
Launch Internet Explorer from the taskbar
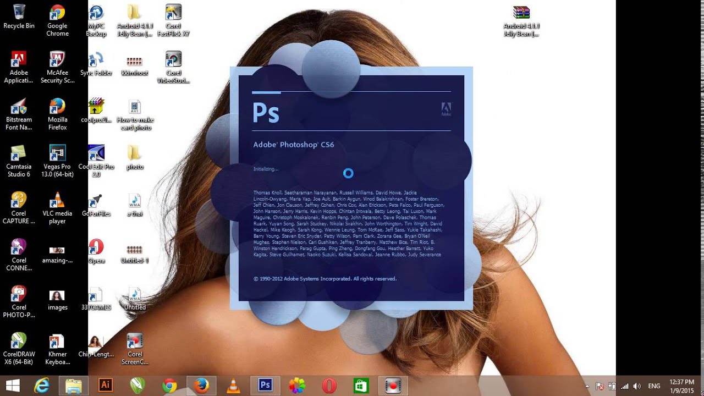click(x=42, y=386)
